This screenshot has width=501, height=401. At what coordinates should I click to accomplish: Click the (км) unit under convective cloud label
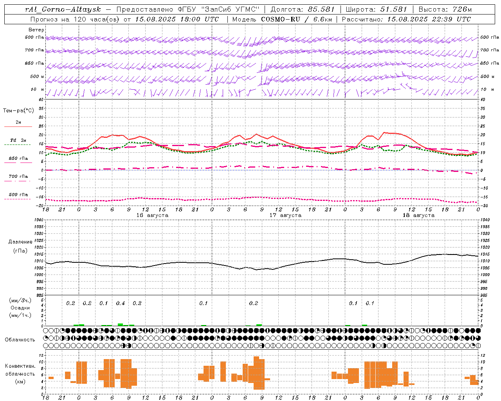click(x=20, y=381)
